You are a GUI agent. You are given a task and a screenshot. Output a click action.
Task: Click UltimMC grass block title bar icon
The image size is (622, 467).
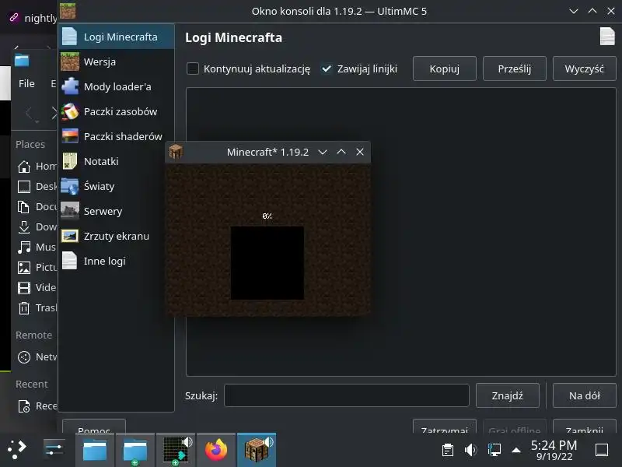(x=68, y=11)
